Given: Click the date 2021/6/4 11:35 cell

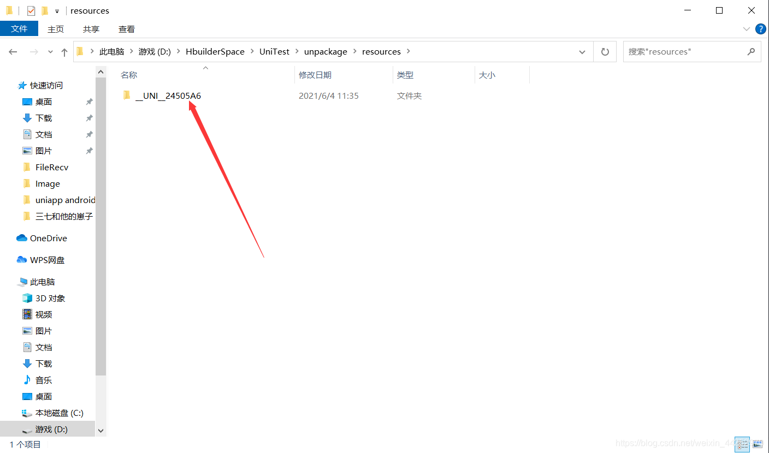Looking at the screenshot, I should [328, 96].
